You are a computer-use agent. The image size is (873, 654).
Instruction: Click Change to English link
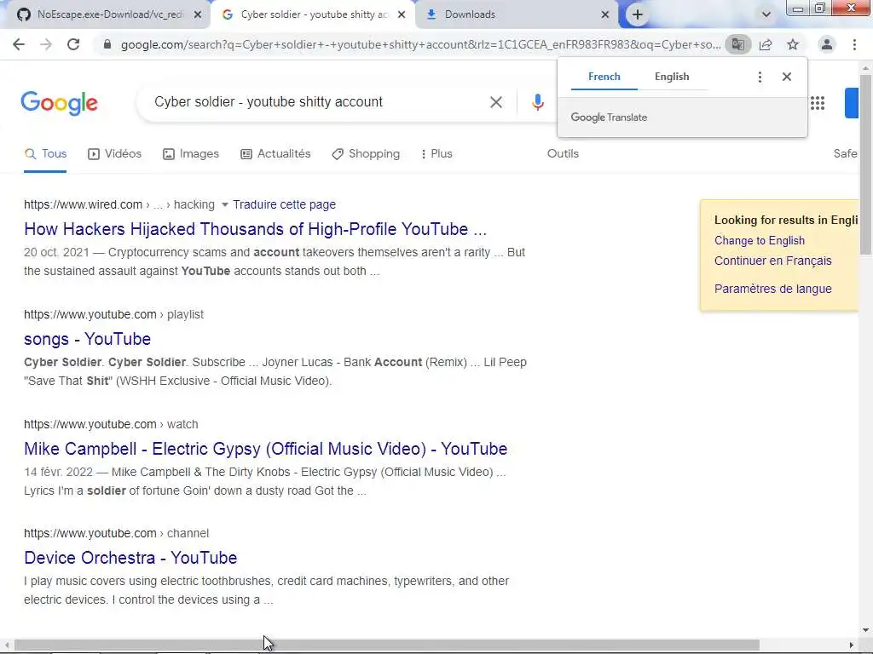[x=759, y=241]
